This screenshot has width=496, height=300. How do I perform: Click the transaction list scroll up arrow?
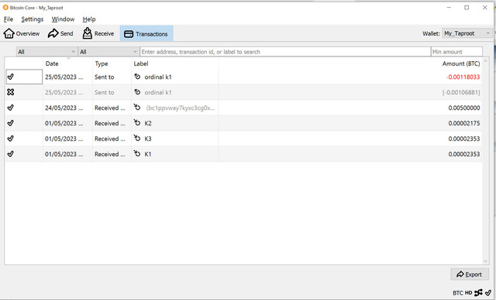[486, 60]
